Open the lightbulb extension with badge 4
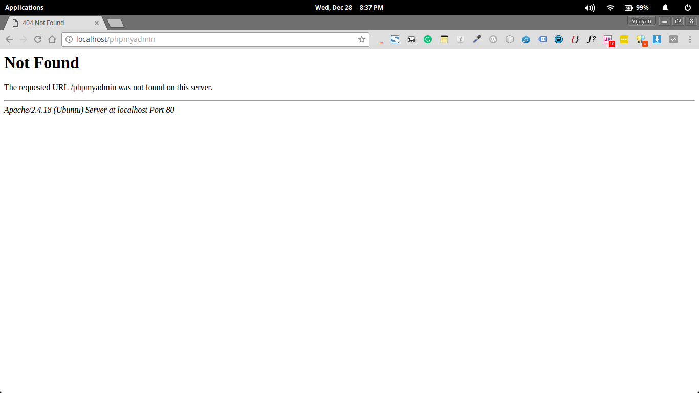Image resolution: width=699 pixels, height=393 pixels. click(x=640, y=39)
